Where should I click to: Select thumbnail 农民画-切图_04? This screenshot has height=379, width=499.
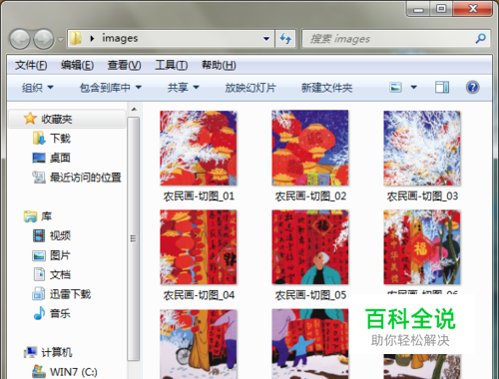(199, 247)
